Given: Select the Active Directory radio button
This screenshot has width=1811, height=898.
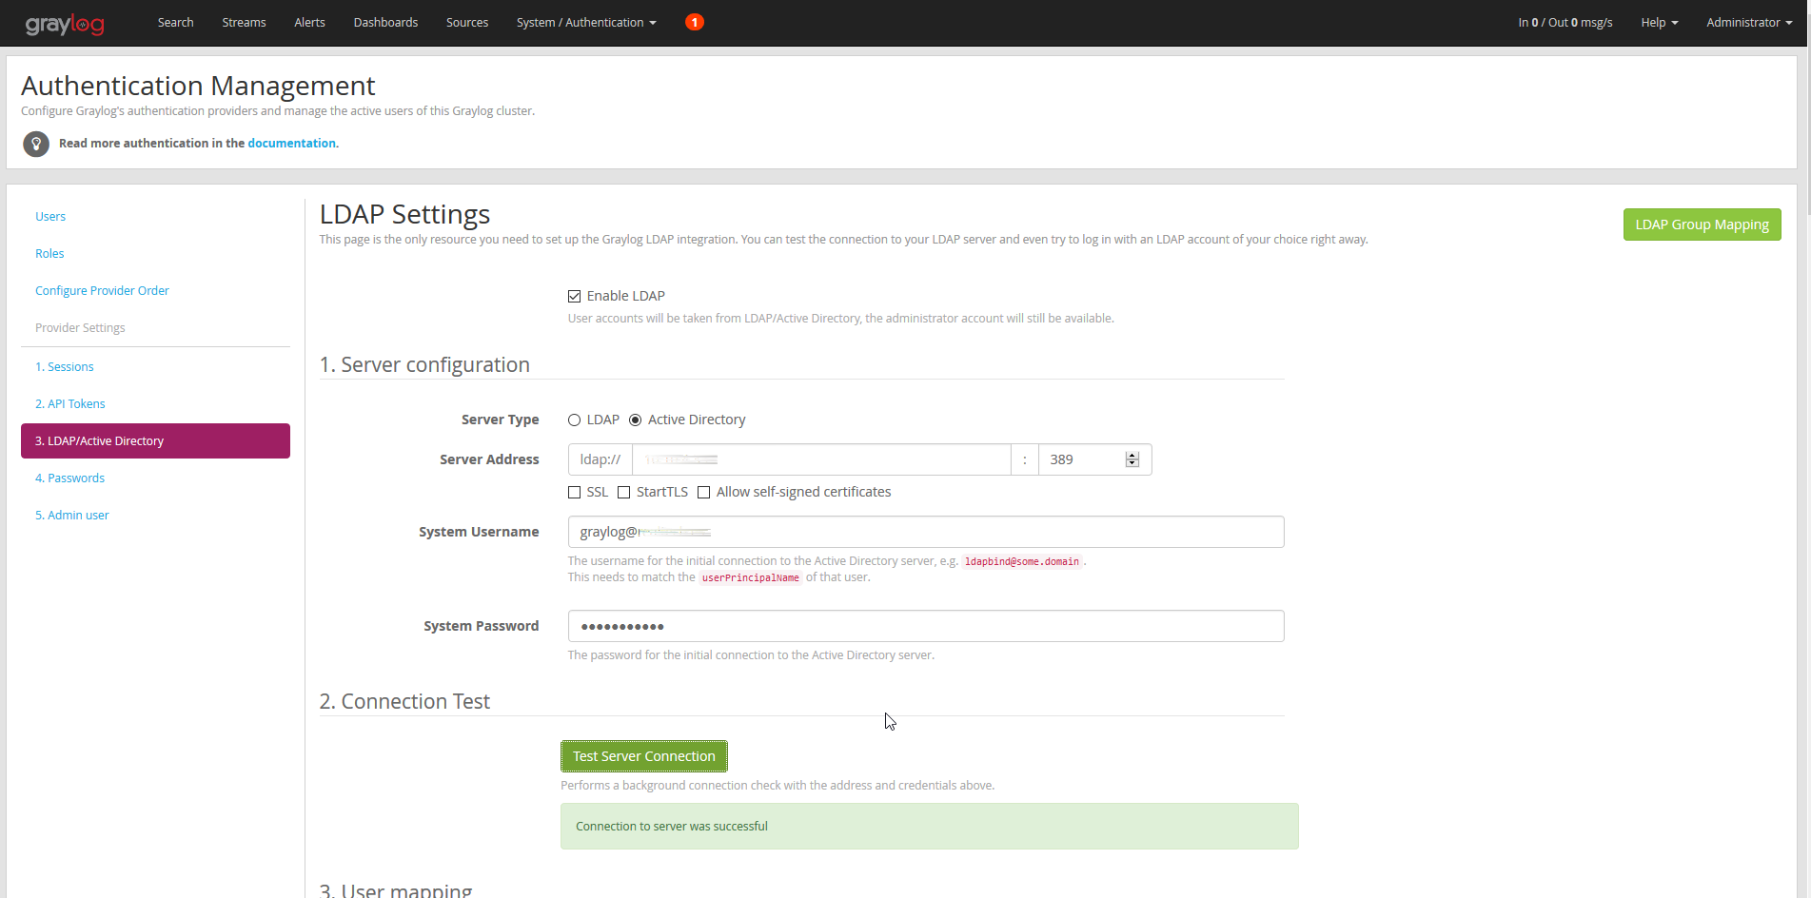Looking at the screenshot, I should click(x=636, y=420).
